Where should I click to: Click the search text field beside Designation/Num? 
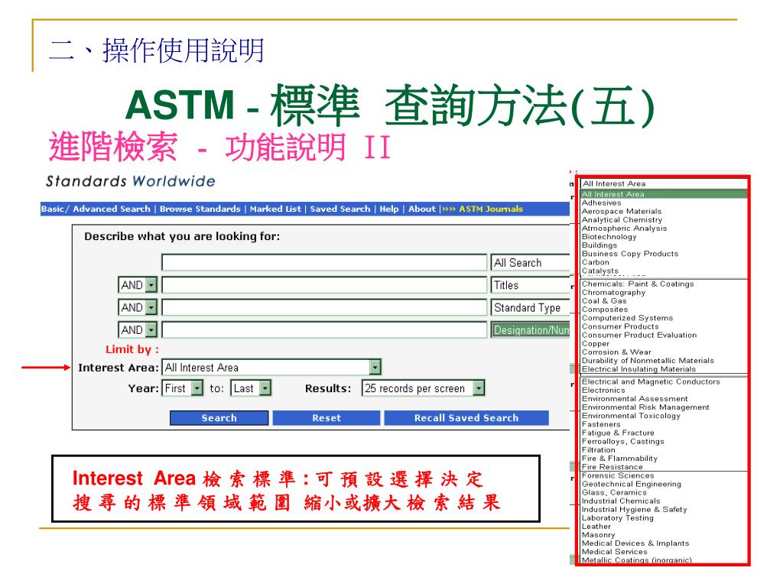(x=324, y=330)
